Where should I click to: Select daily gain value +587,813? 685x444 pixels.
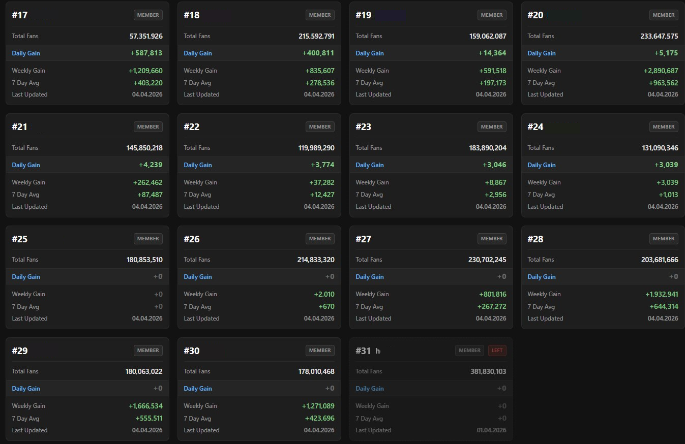pos(147,53)
